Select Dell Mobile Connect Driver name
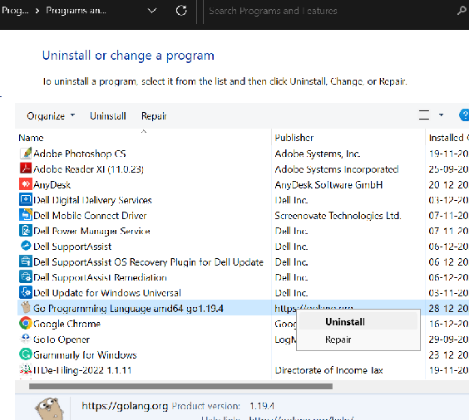This screenshot has width=469, height=420. point(90,216)
